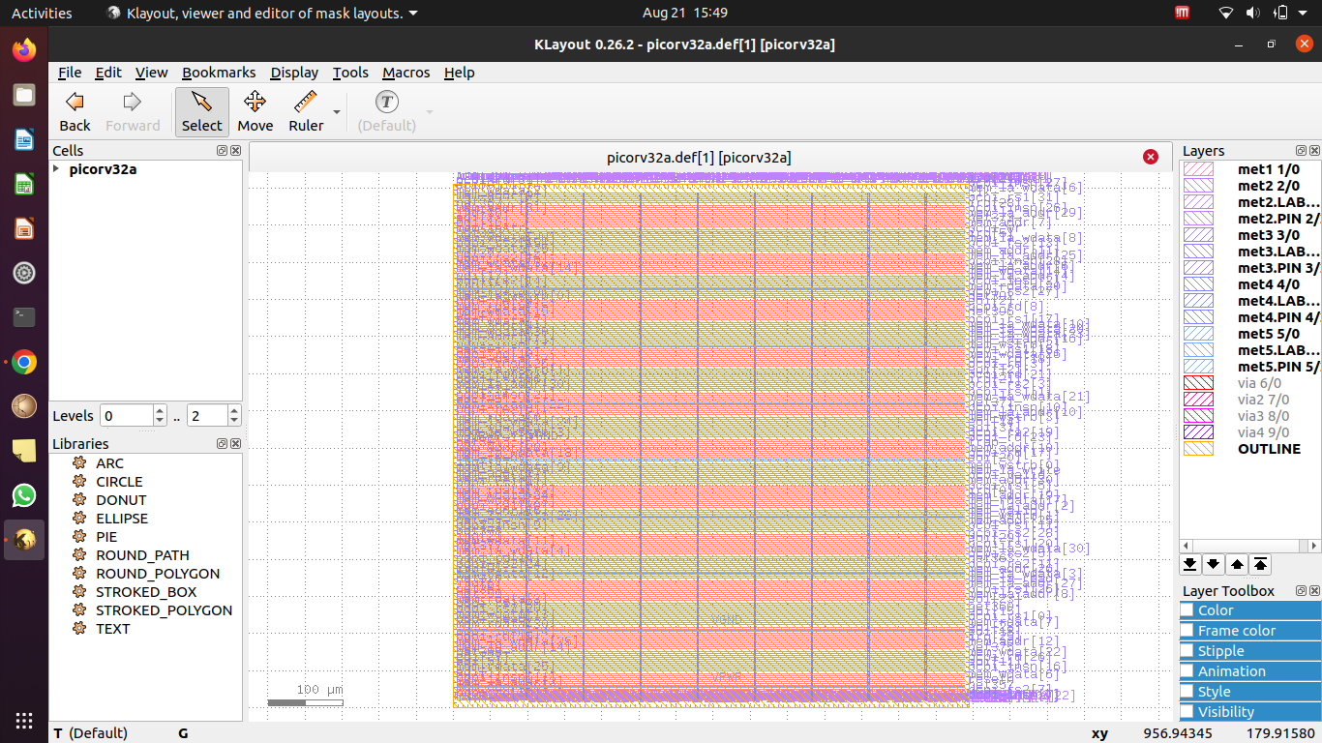Toggle the OUTLINE layer visibility
This screenshot has height=743, width=1322.
coord(1198,448)
